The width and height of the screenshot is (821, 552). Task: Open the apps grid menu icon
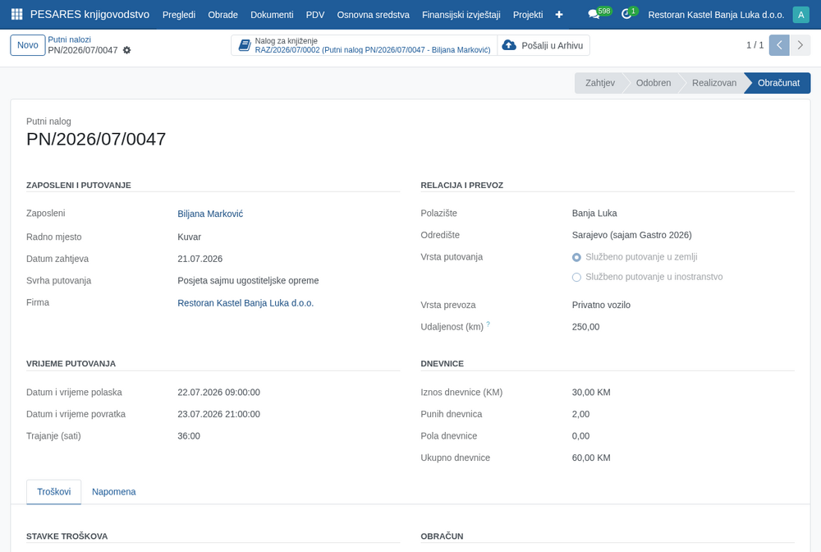16,15
